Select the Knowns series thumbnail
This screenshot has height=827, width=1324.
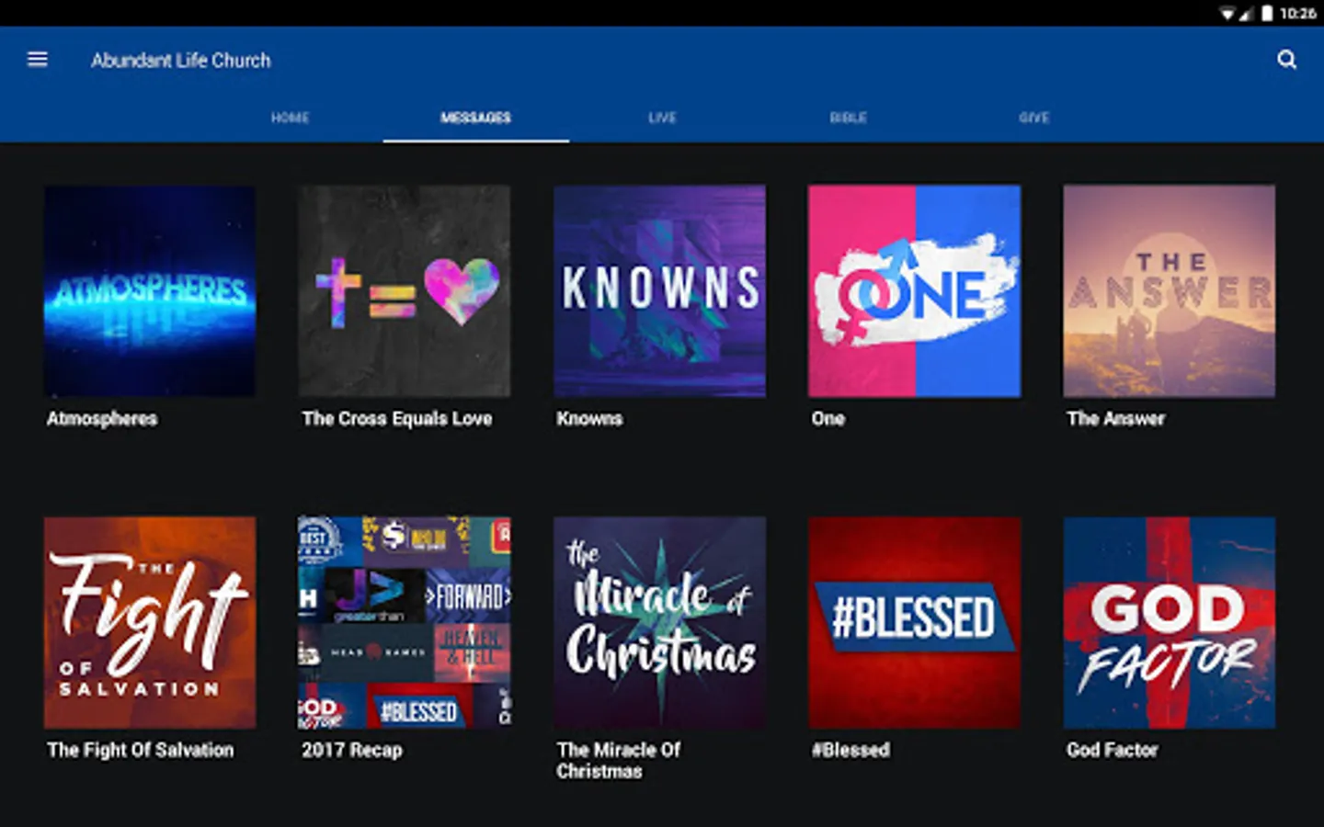[x=659, y=291]
